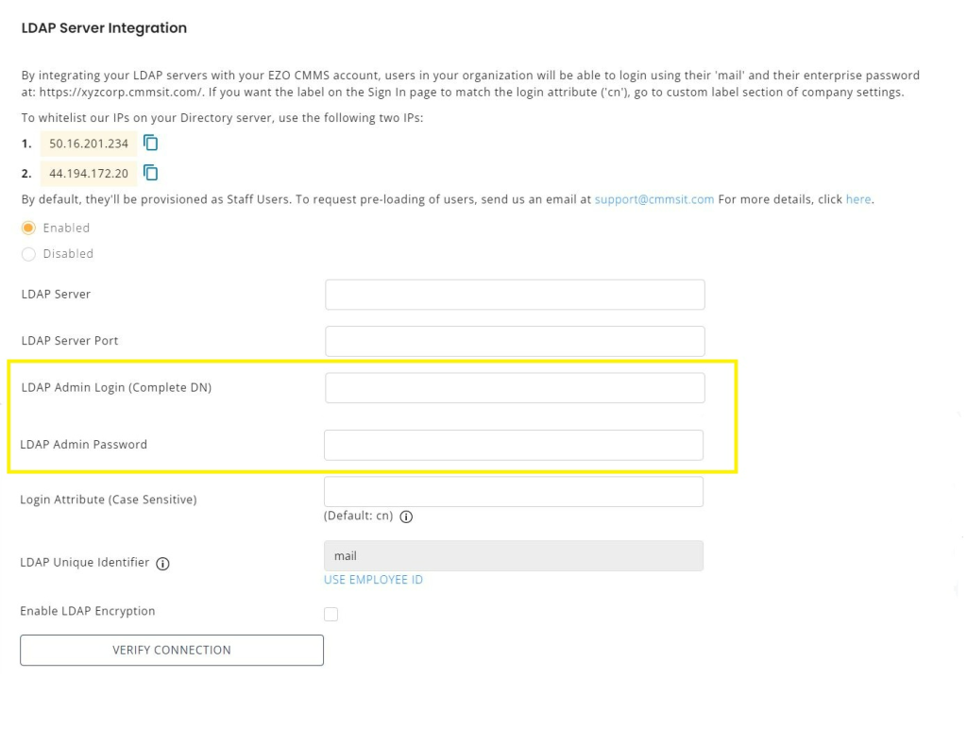Tick the Enable LDAP Encryption checkbox
This screenshot has height=746, width=967.
click(331, 614)
